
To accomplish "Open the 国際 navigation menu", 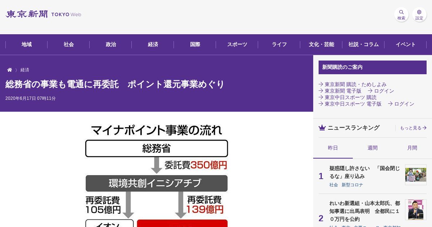I will click(x=195, y=45).
